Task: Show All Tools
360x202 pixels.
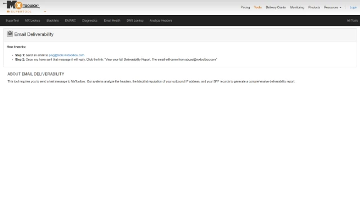Action: tap(352, 21)
